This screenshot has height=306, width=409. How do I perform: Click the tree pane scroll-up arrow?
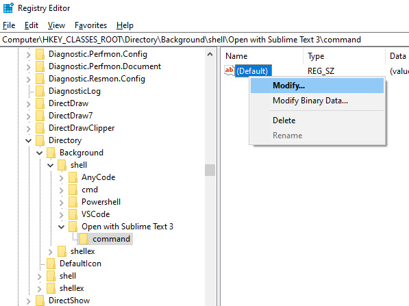pyautogui.click(x=210, y=55)
